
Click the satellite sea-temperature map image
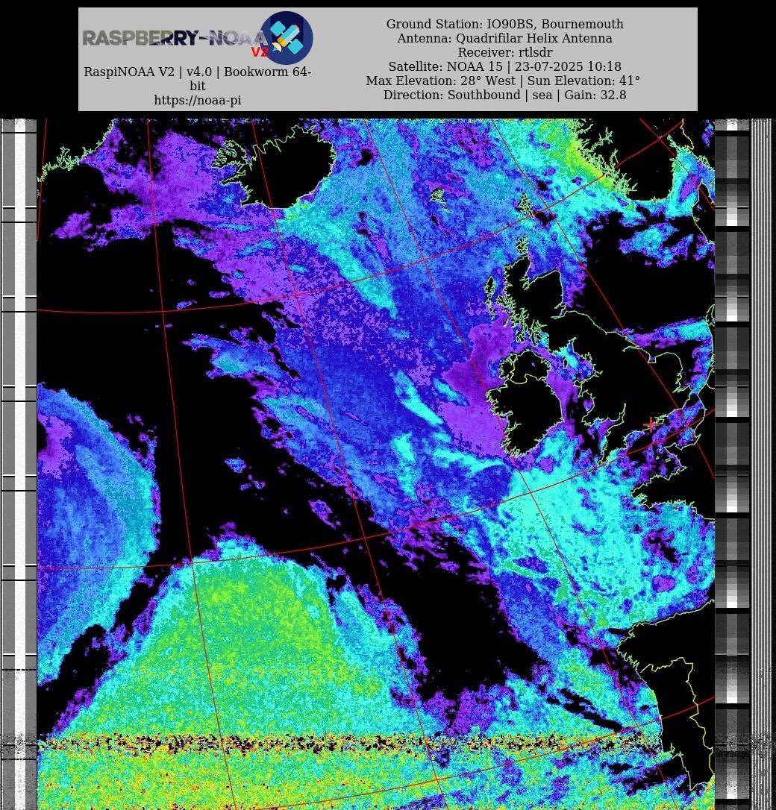coord(376,464)
